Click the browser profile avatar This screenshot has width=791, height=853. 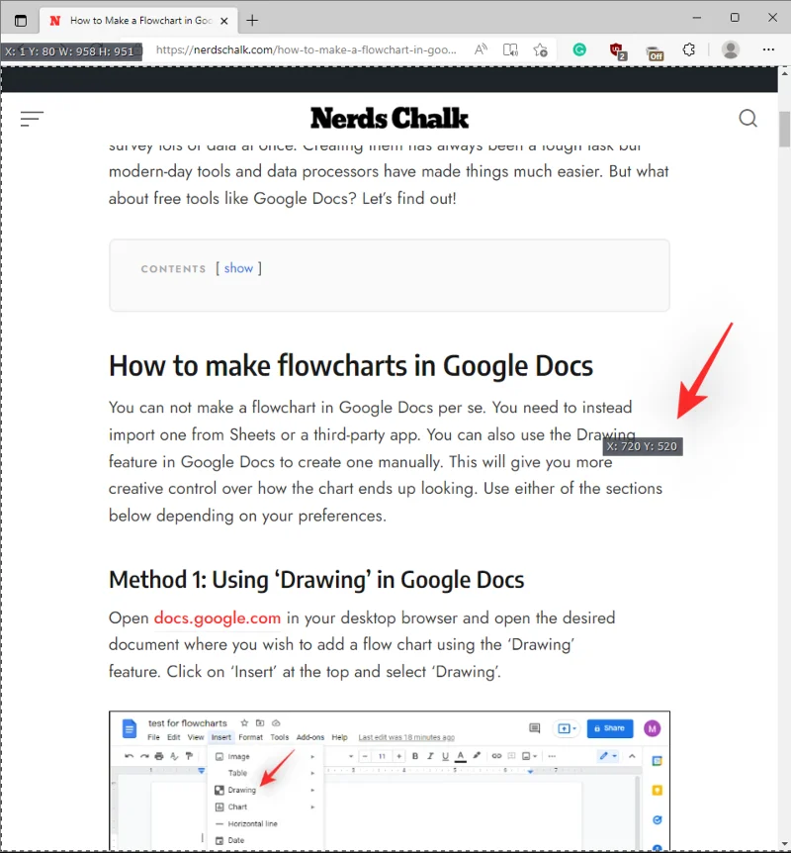tap(731, 49)
